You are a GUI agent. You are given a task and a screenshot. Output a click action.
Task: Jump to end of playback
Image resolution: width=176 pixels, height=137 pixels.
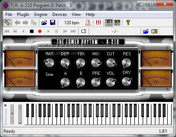point(73,31)
